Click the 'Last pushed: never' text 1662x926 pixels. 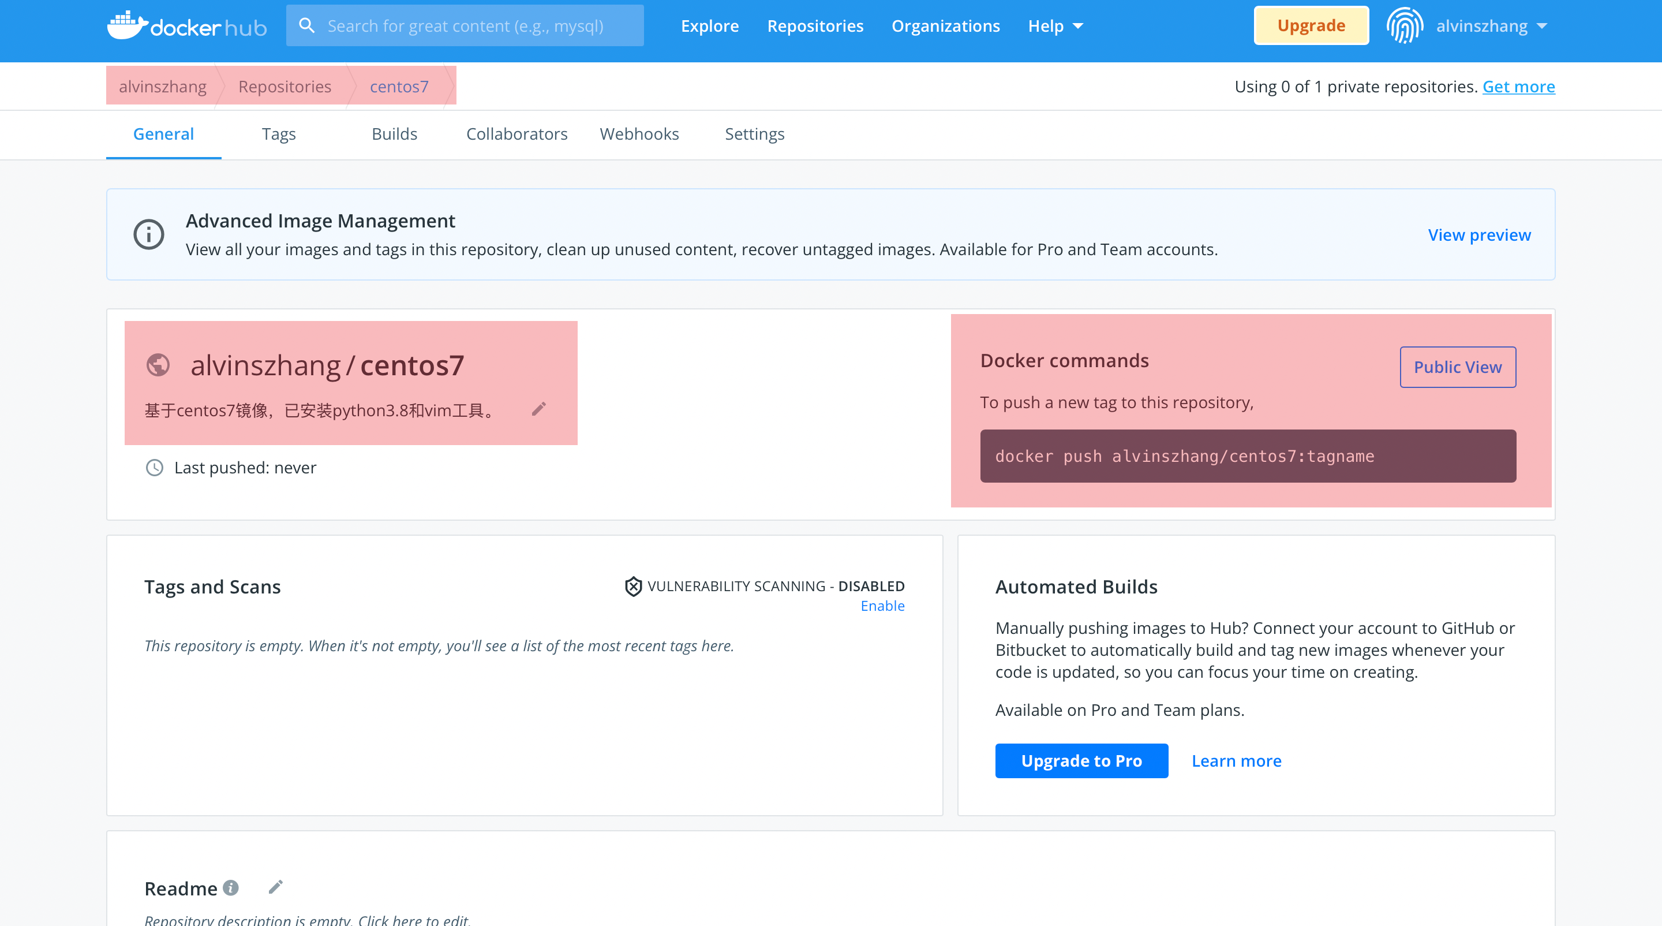(245, 468)
